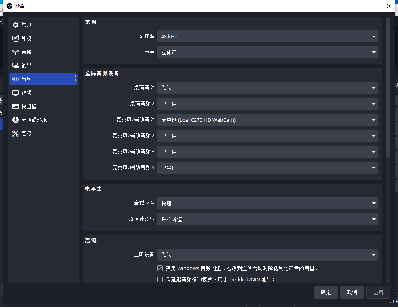Open the 快捷键 keyboard icon
Image resolution: width=398 pixels, height=307 pixels.
[16, 106]
